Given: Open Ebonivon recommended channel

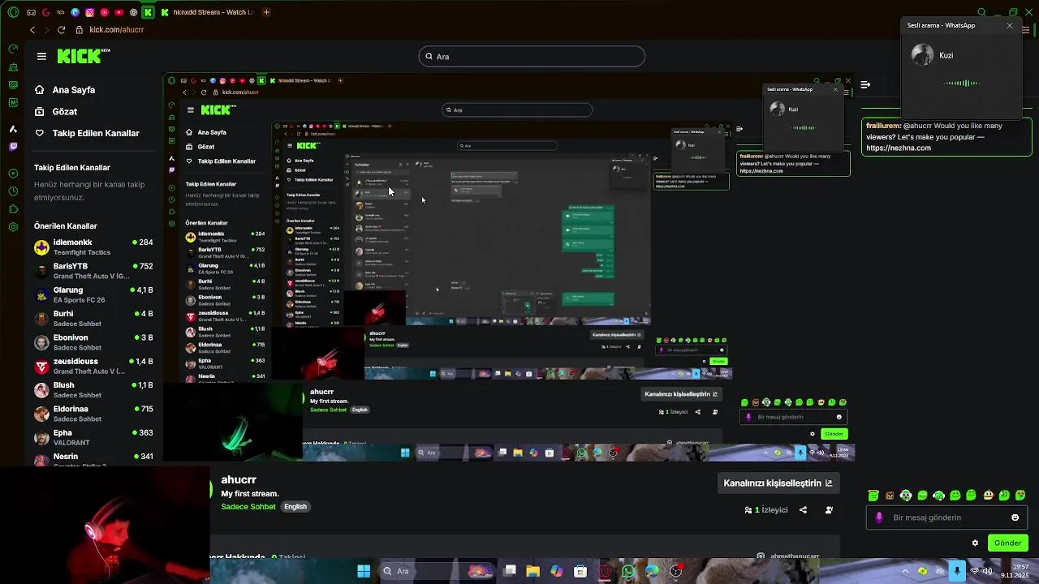Looking at the screenshot, I should pyautogui.click(x=93, y=342).
